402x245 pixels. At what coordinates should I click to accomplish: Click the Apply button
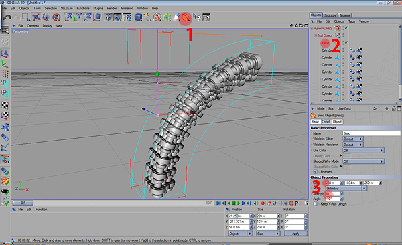point(295,234)
